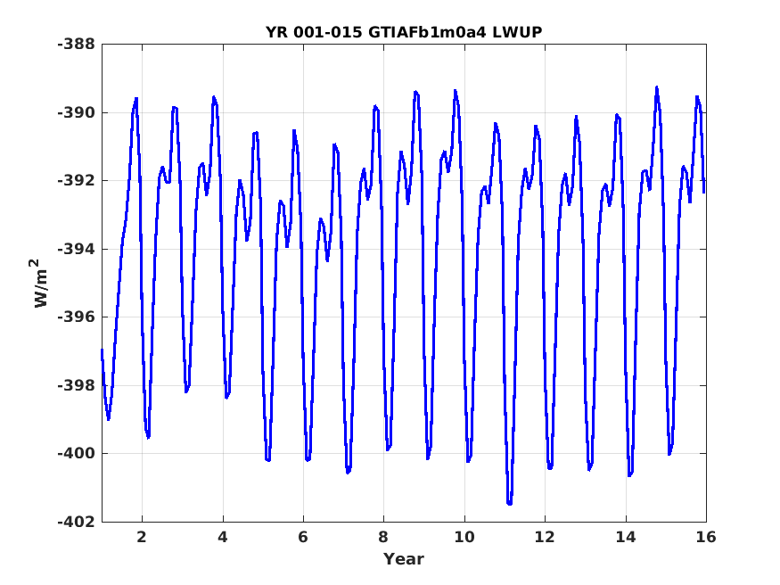Click the highest peak of the blue curve near year 15
Screen dimensions: 780x585
[657, 88]
